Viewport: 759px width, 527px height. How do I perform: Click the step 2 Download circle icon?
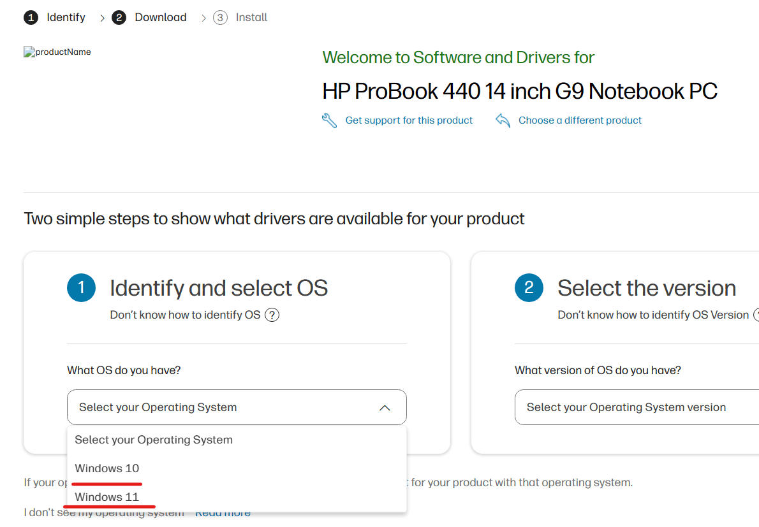(x=119, y=18)
